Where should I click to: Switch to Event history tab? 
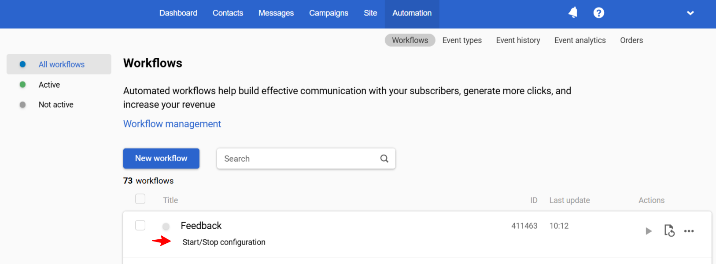click(x=518, y=40)
